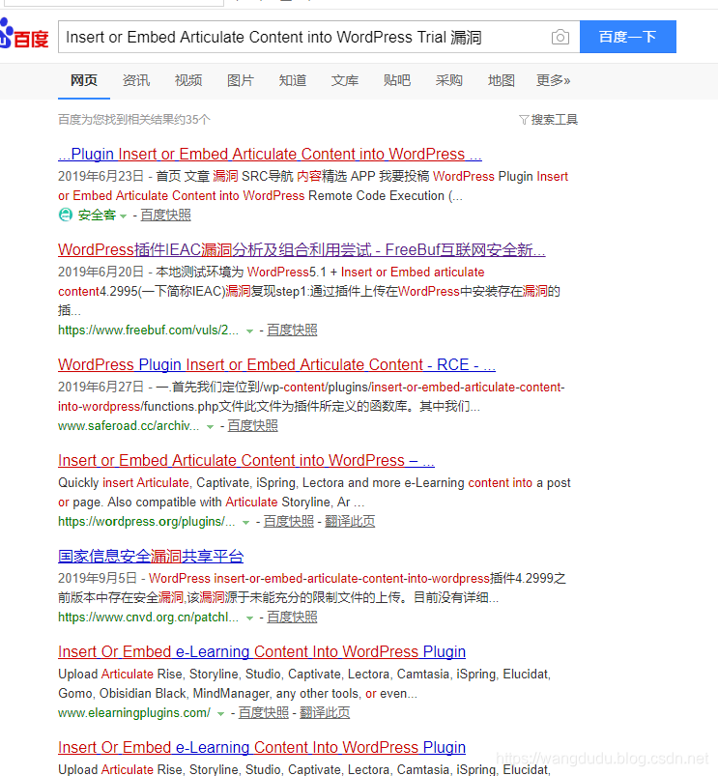Open 百度快照 for the saferoad.cc result
The width and height of the screenshot is (718, 776).
252,425
